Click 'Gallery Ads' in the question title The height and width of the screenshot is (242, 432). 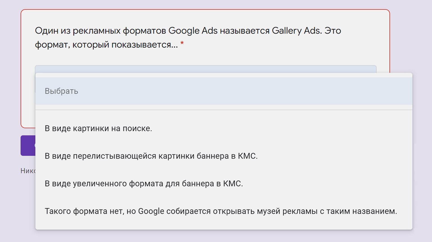point(297,31)
